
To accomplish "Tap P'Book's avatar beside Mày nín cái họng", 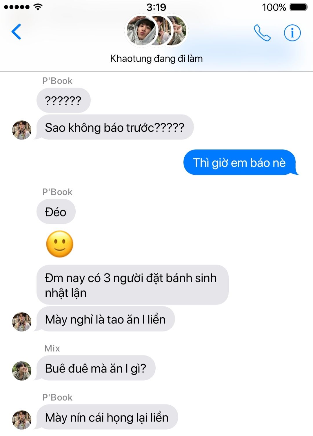I will (22, 420).
